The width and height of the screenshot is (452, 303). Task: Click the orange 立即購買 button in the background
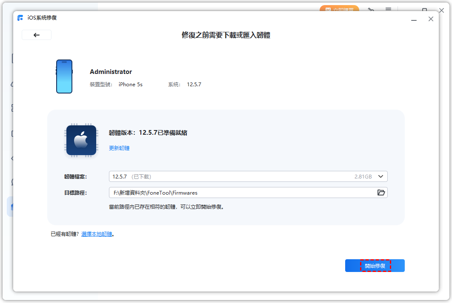pyautogui.click(x=339, y=9)
